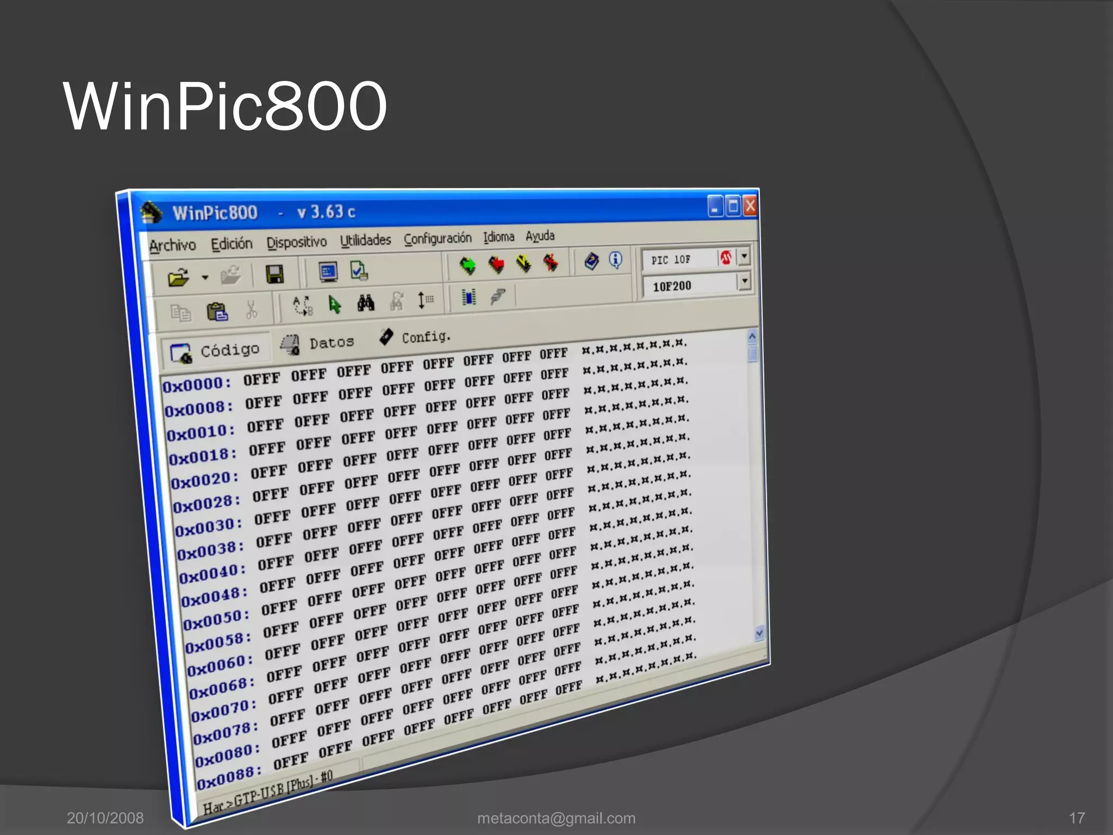Viewport: 1113px width, 835px height.
Task: Click the paste clipboard icon
Action: [217, 311]
